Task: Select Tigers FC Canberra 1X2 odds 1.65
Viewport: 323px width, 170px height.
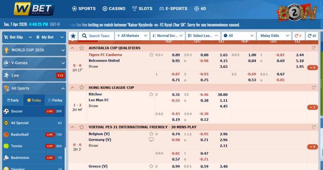Action: coord(224,55)
